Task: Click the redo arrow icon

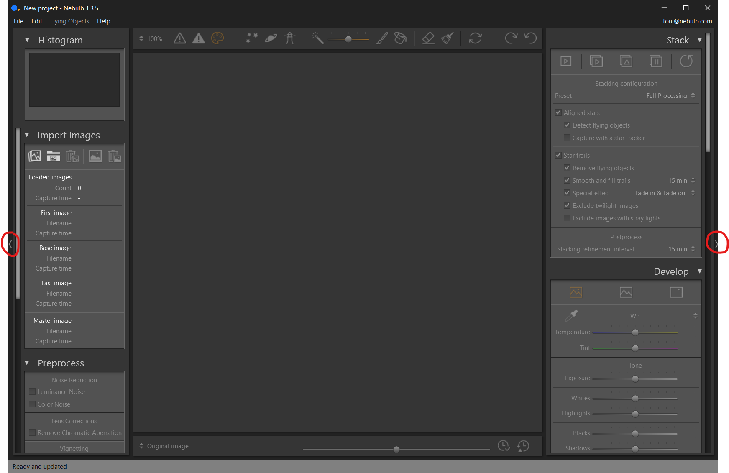Action: click(511, 38)
